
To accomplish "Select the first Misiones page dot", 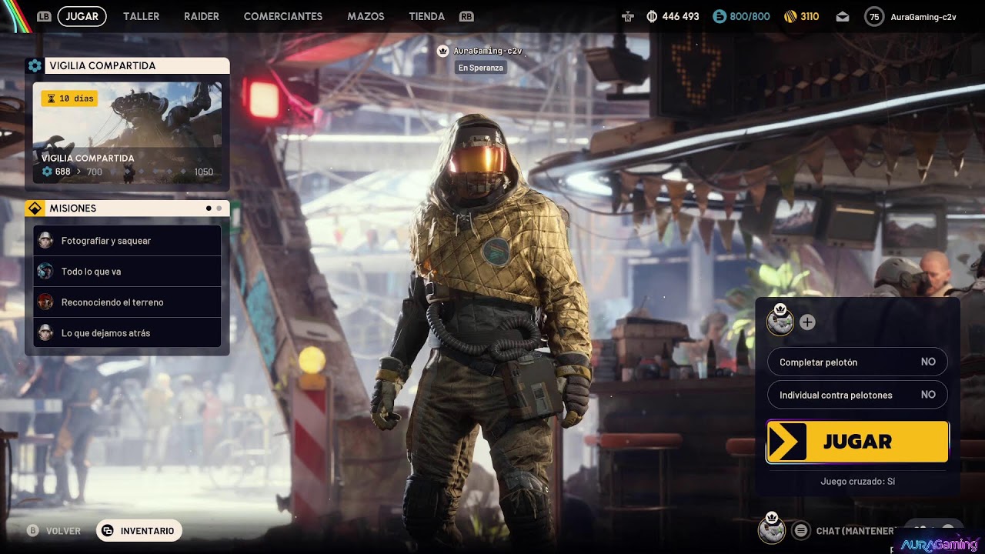I will click(x=209, y=208).
